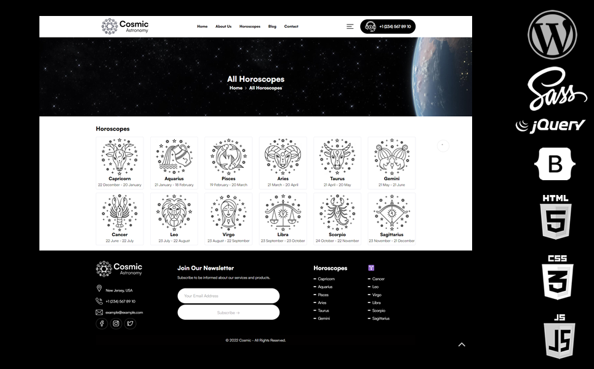
Task: Click the scroll-to-top chevron arrow
Action: tap(462, 345)
